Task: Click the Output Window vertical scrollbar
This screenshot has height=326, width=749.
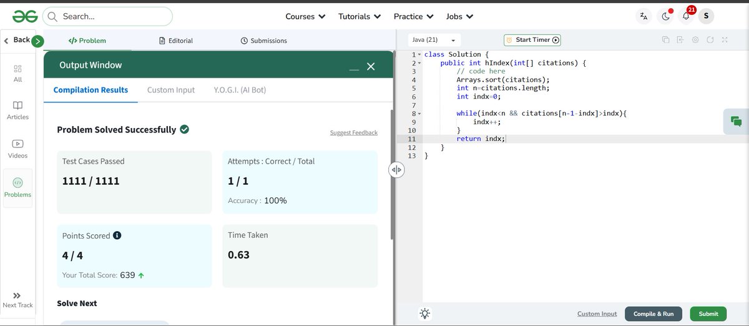Action: (x=391, y=175)
